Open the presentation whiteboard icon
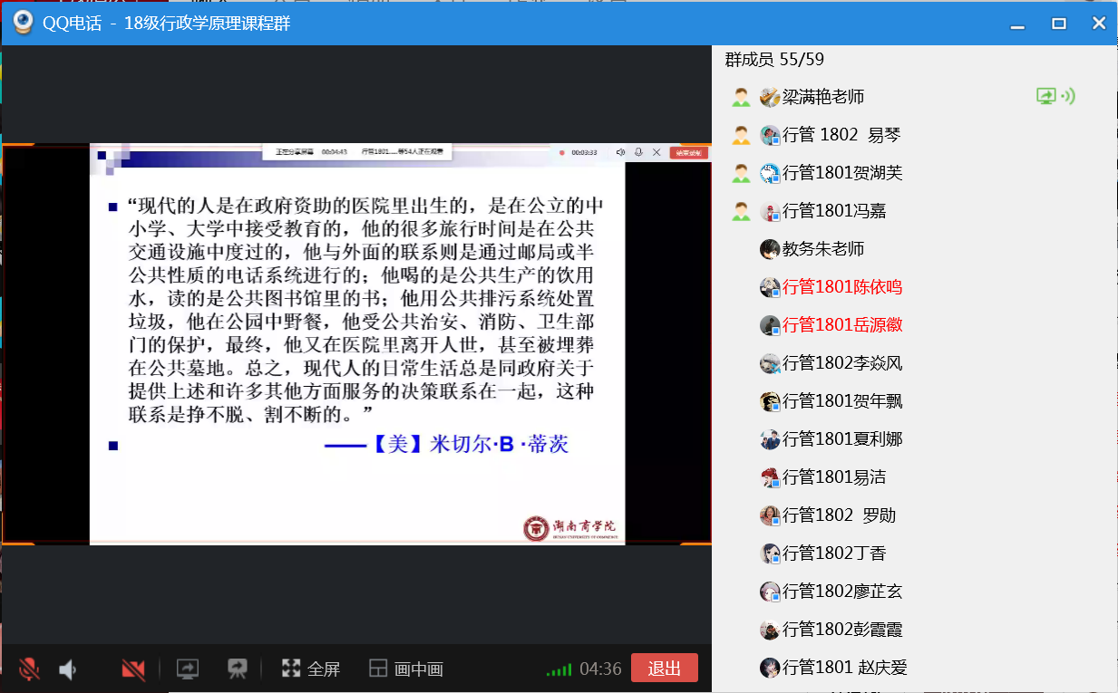1118x693 pixels. (238, 669)
